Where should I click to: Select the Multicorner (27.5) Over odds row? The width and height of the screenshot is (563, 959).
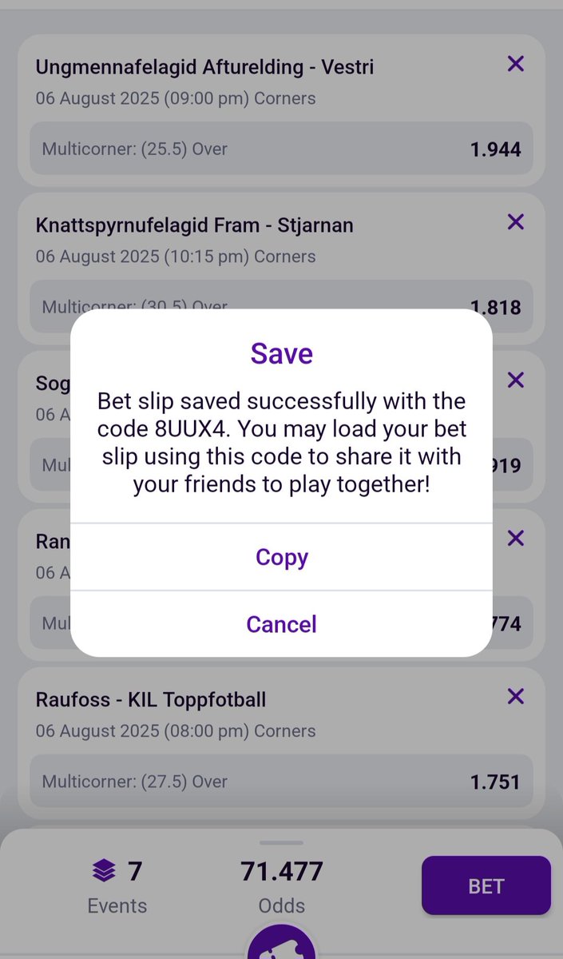(281, 782)
